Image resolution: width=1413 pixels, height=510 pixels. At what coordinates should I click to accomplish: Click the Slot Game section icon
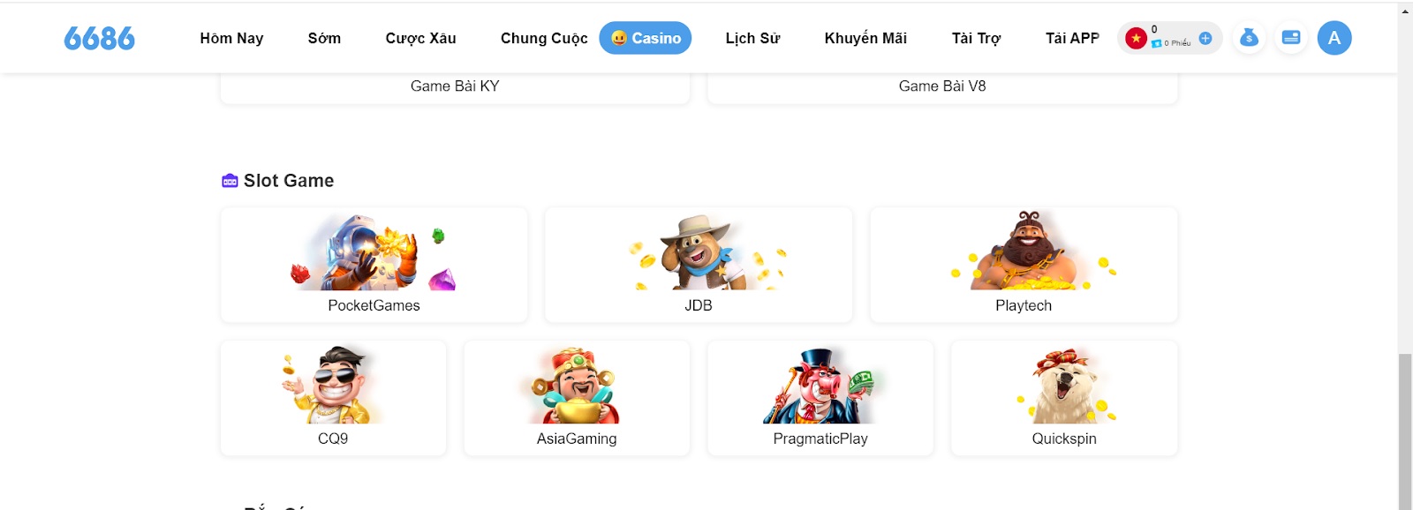(230, 181)
